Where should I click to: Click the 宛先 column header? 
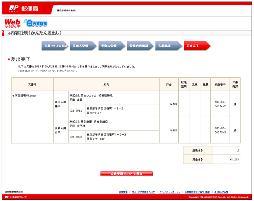(x=106, y=84)
